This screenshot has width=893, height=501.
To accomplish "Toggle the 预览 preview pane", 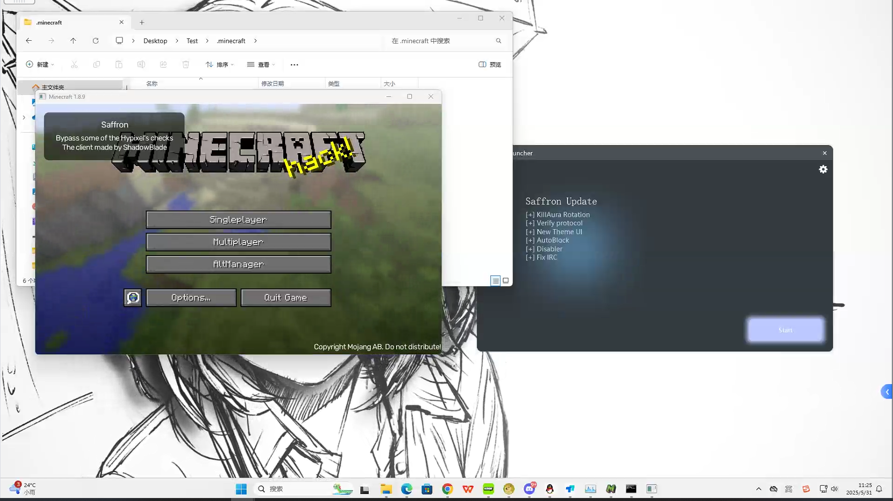I will tap(489, 65).
